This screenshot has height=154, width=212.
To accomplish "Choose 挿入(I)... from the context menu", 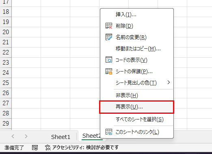I will [137, 15].
